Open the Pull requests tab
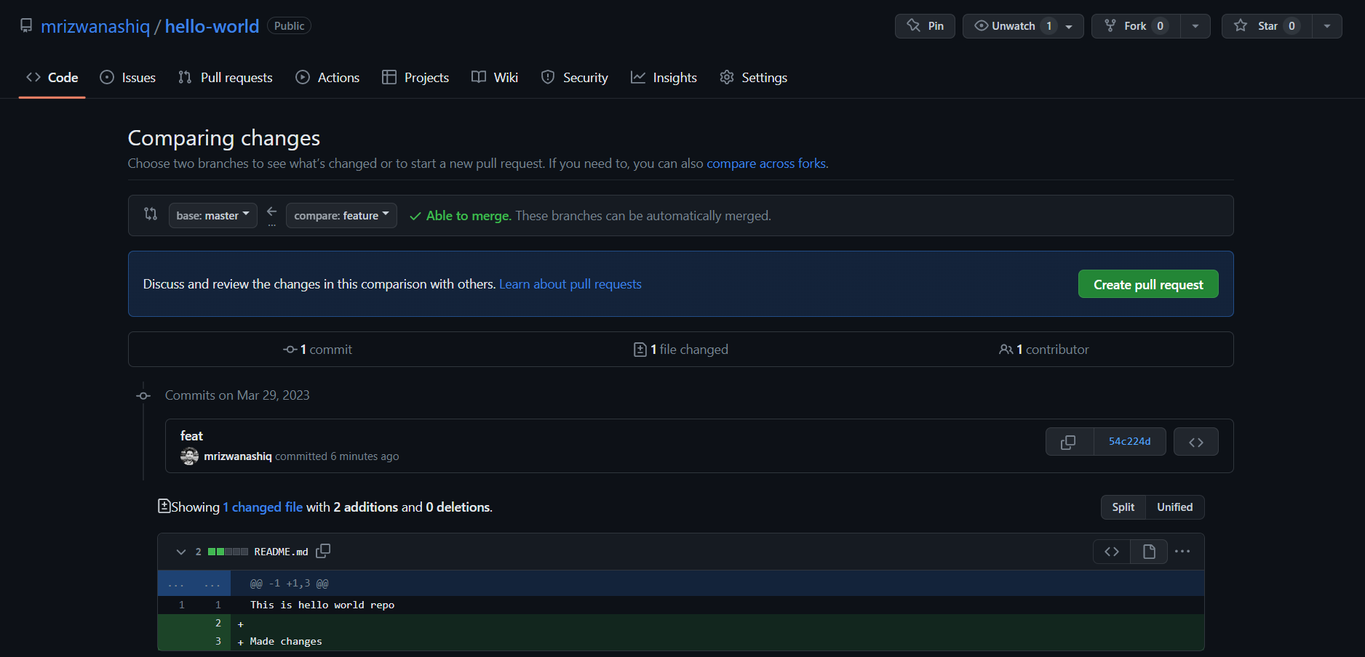 tap(226, 77)
